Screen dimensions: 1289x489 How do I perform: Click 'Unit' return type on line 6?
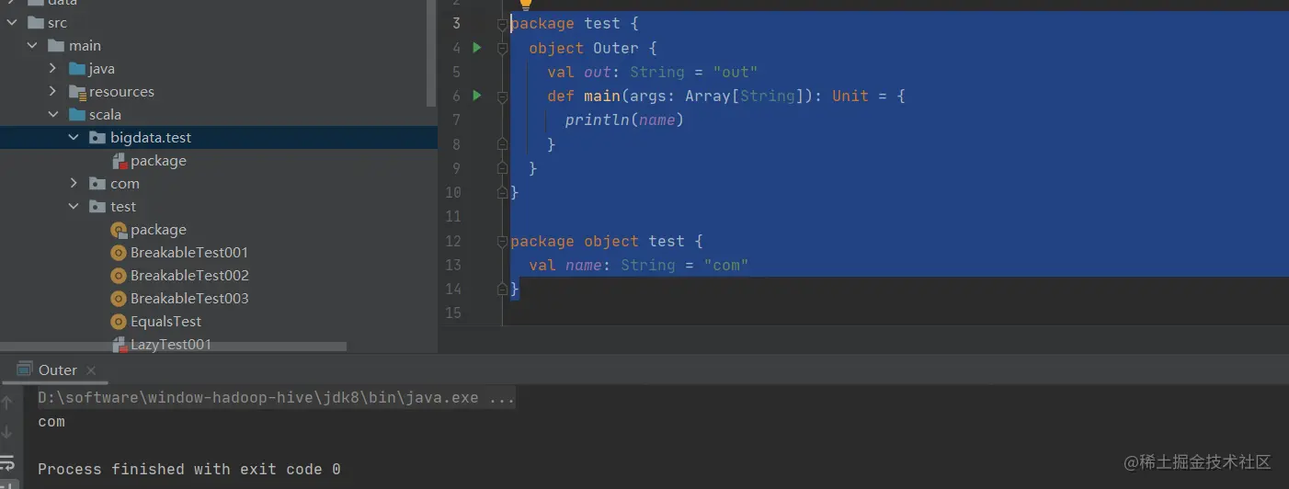point(850,96)
